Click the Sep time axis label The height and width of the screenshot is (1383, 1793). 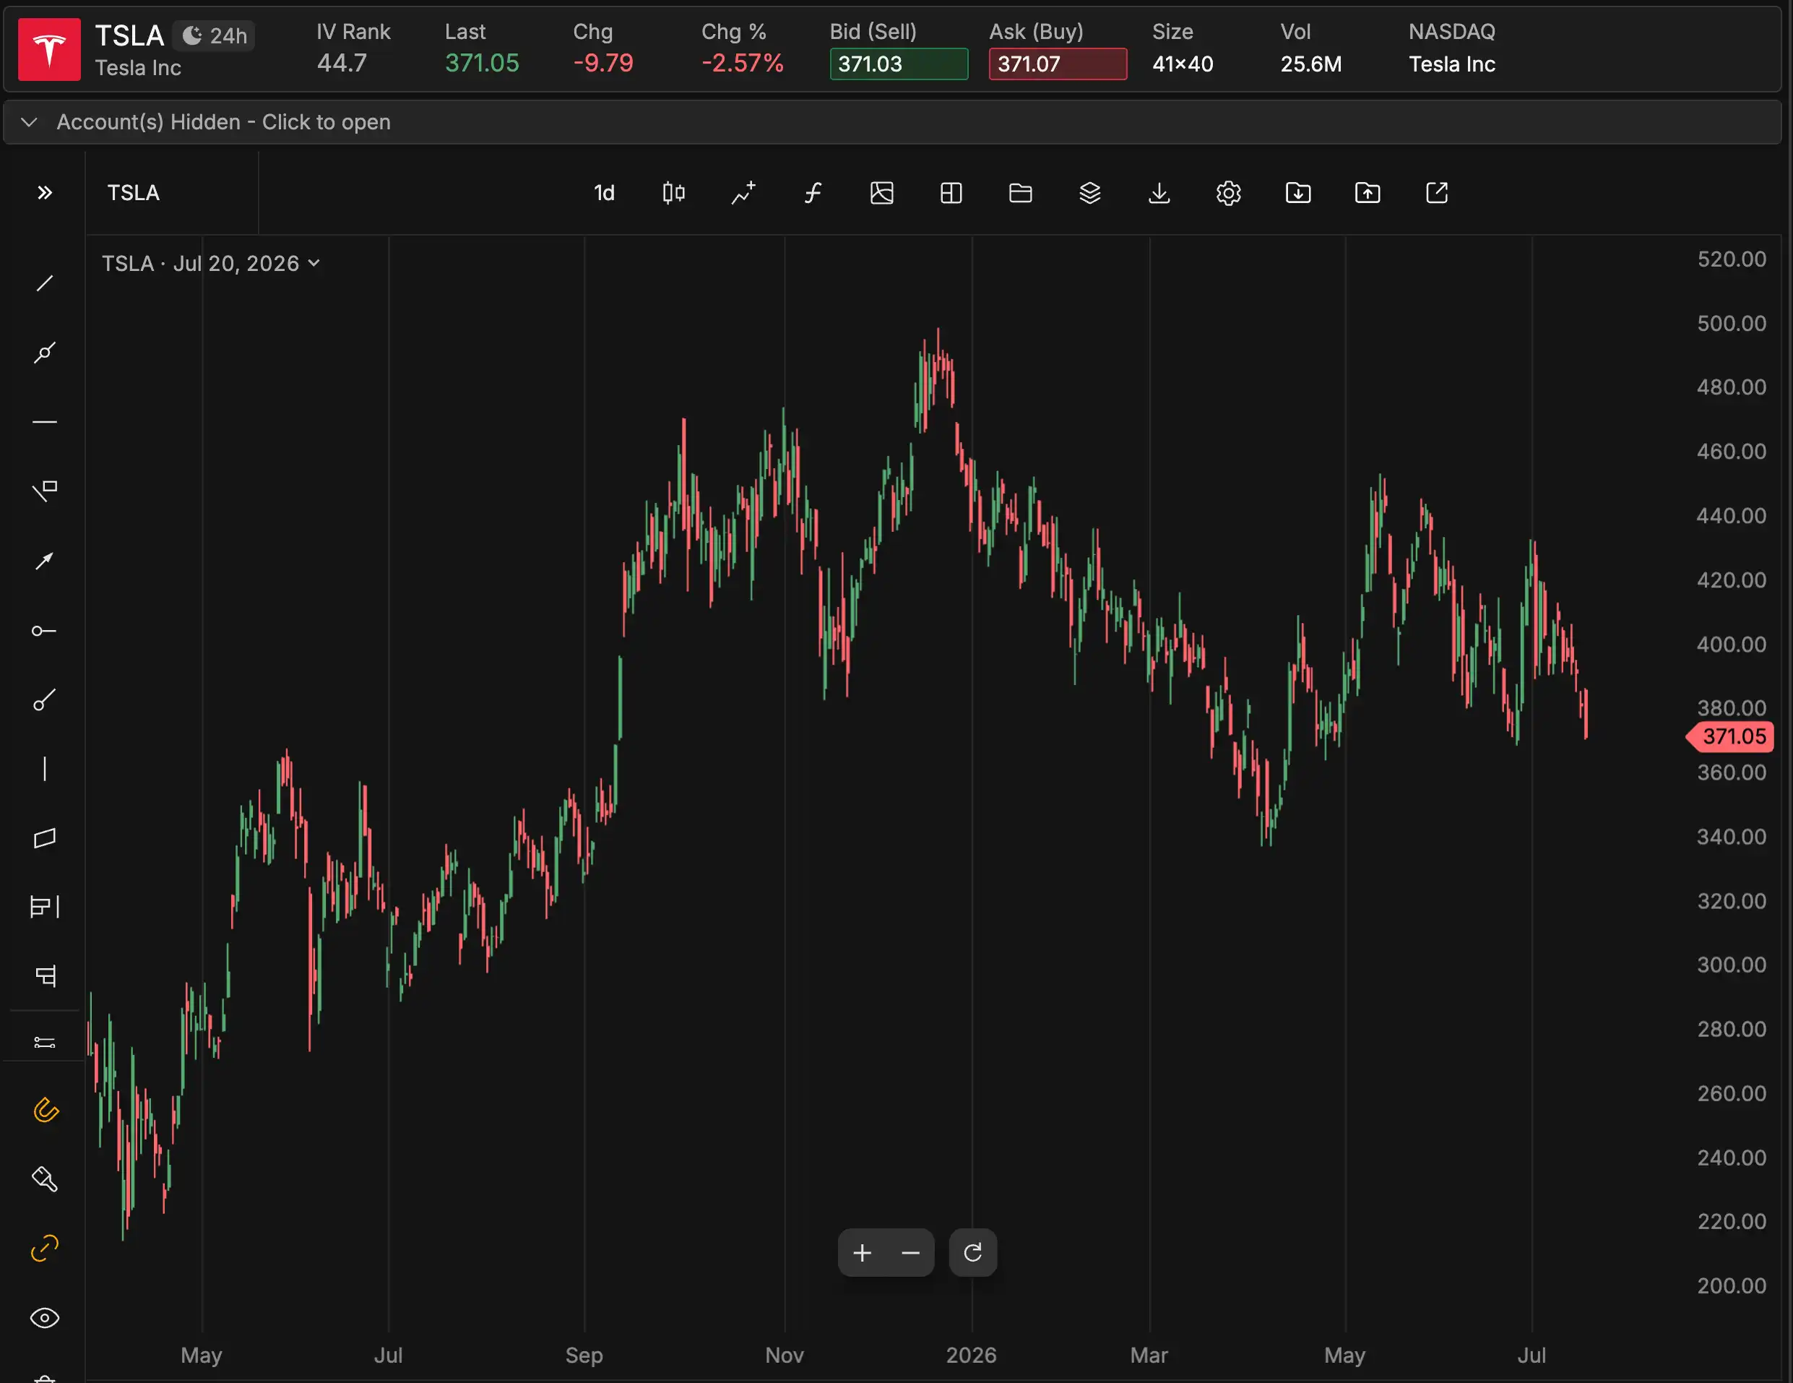click(584, 1355)
